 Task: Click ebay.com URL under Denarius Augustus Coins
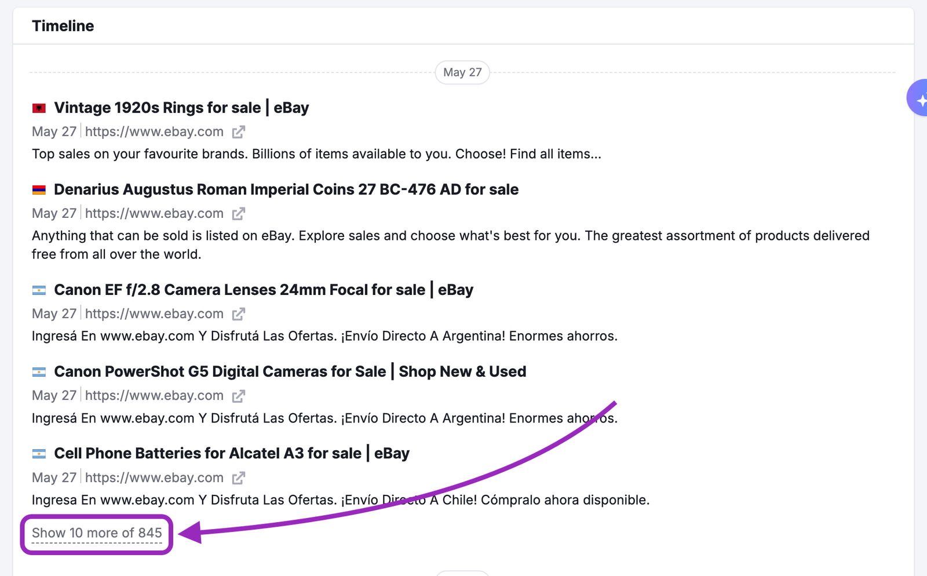point(154,214)
